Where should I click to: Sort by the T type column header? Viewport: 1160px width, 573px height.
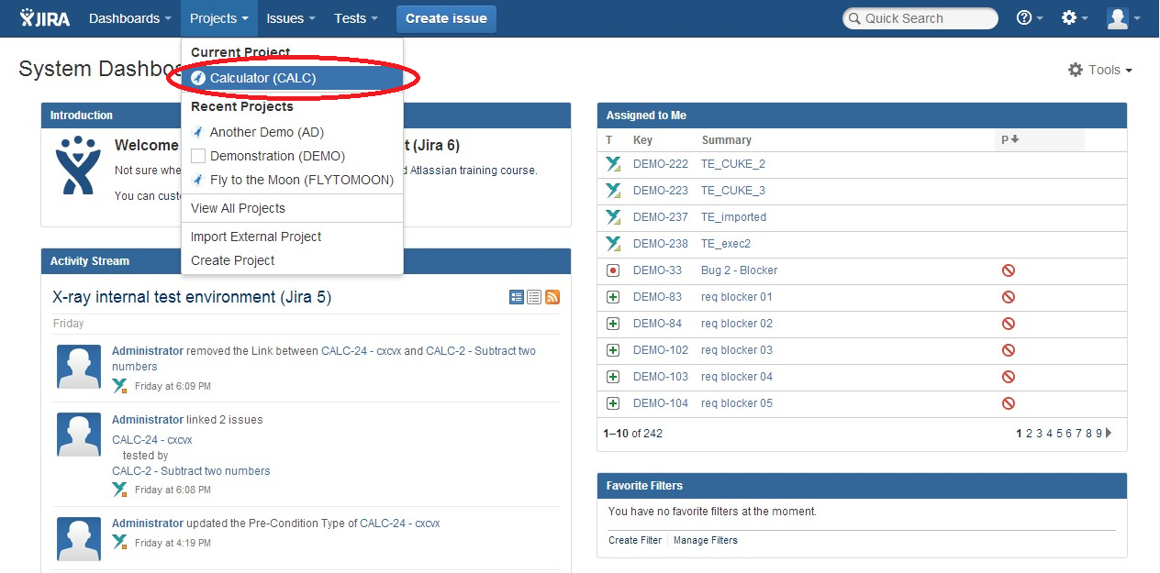point(609,140)
